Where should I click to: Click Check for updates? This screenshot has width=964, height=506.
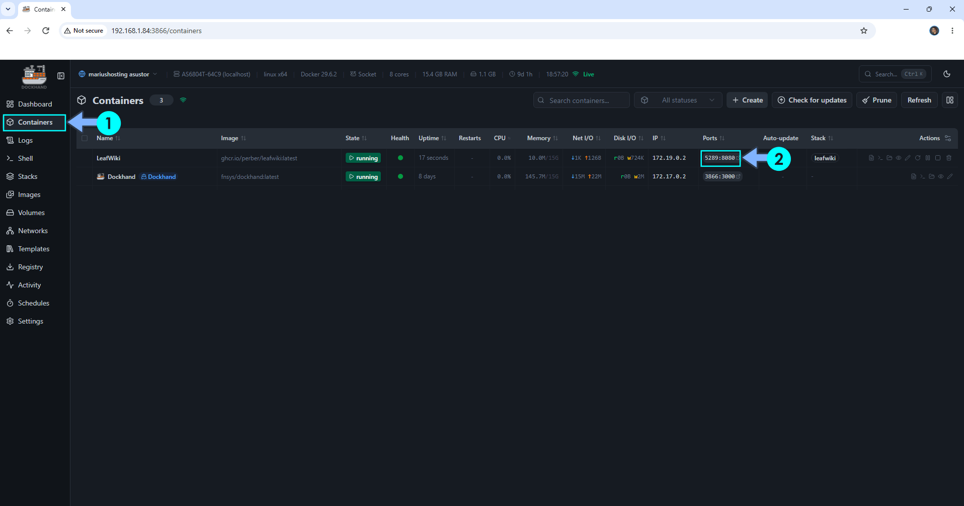click(812, 100)
